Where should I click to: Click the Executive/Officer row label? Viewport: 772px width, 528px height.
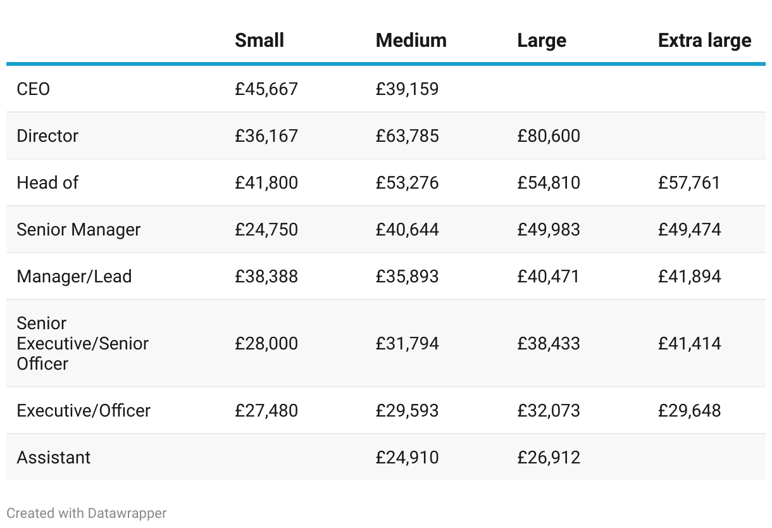(x=84, y=410)
